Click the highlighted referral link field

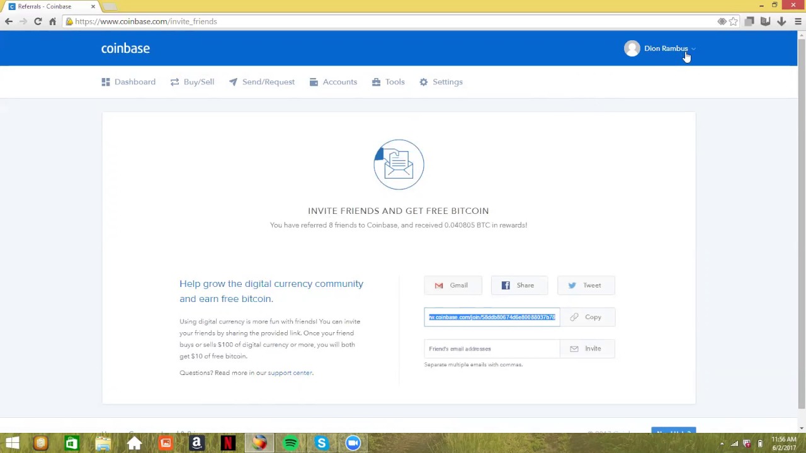tap(492, 317)
